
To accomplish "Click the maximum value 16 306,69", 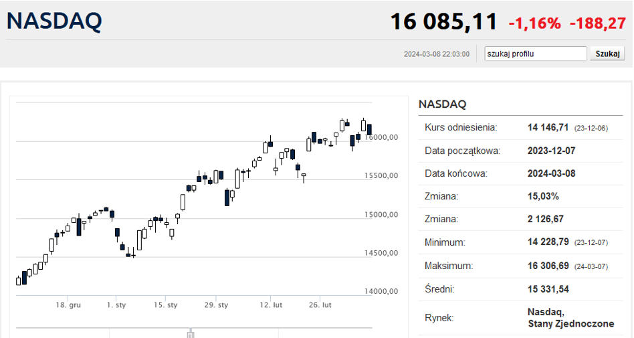I will coord(548,266).
